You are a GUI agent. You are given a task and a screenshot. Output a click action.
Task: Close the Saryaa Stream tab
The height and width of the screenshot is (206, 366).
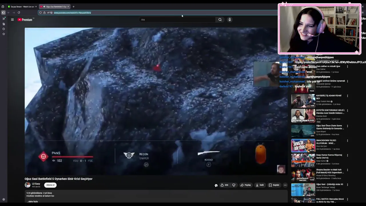pos(36,7)
